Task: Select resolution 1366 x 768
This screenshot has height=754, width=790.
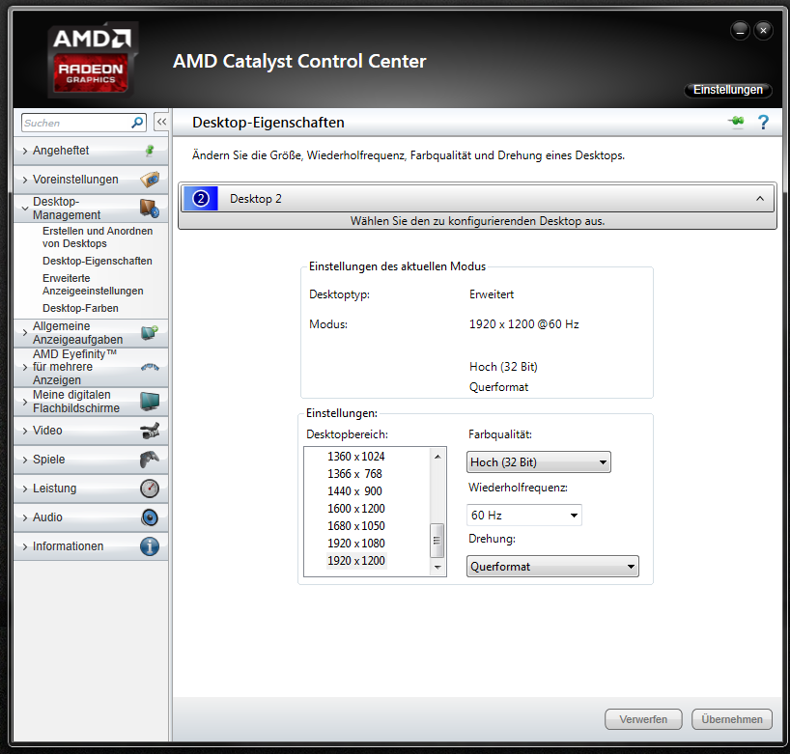Action: (355, 474)
